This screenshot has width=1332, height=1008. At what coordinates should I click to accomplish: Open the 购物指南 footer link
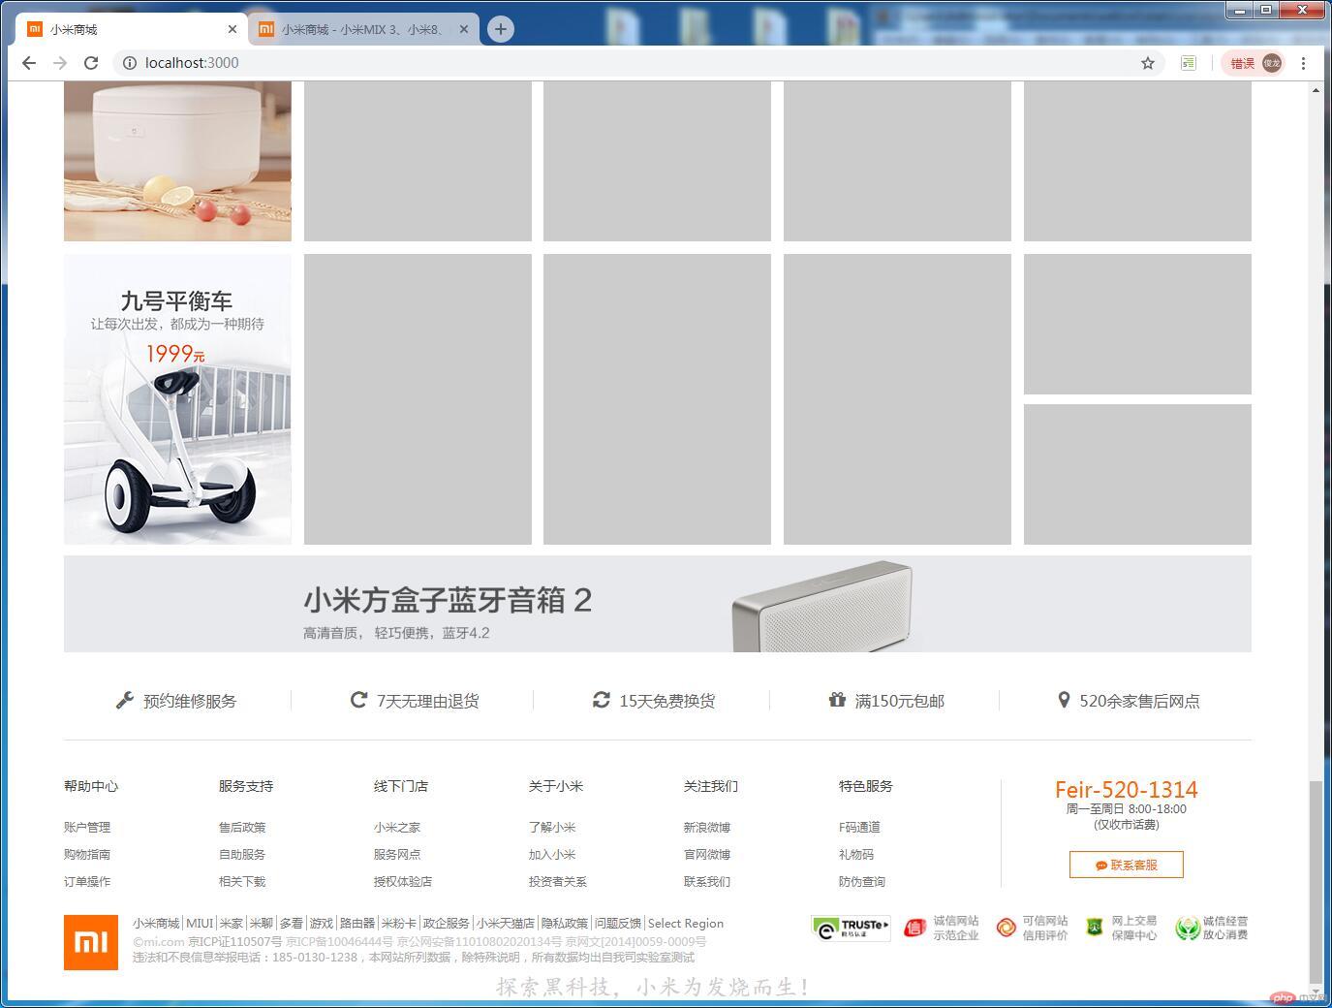click(87, 855)
